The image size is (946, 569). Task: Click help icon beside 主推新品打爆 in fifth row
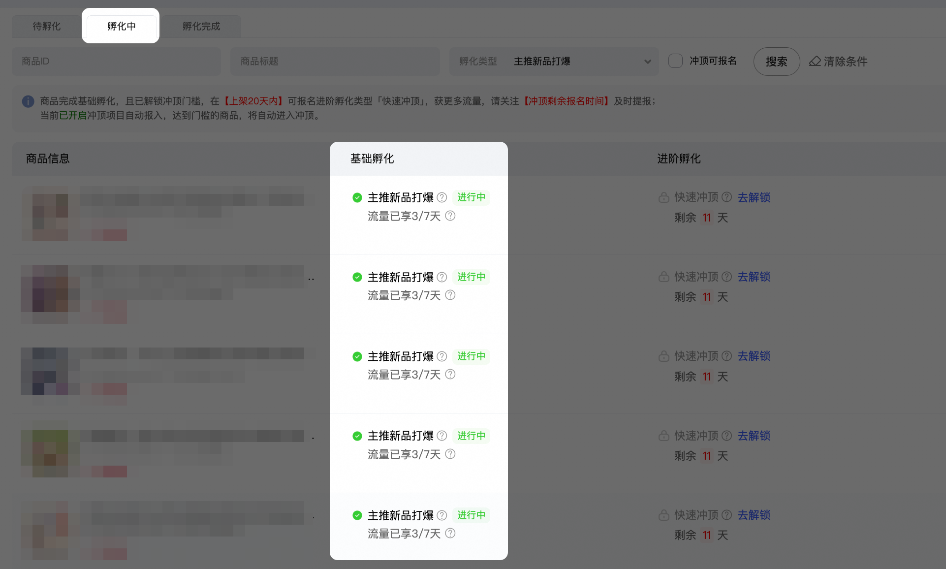coord(442,515)
